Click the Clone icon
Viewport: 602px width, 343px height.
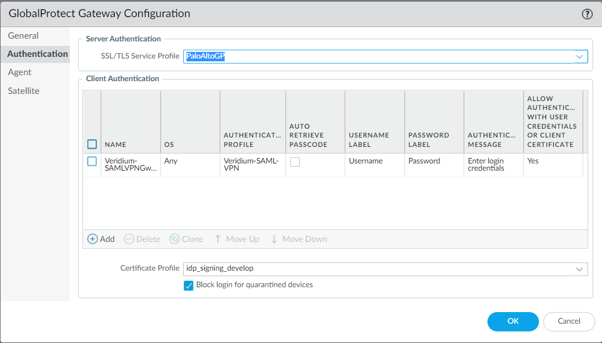pyautogui.click(x=174, y=239)
